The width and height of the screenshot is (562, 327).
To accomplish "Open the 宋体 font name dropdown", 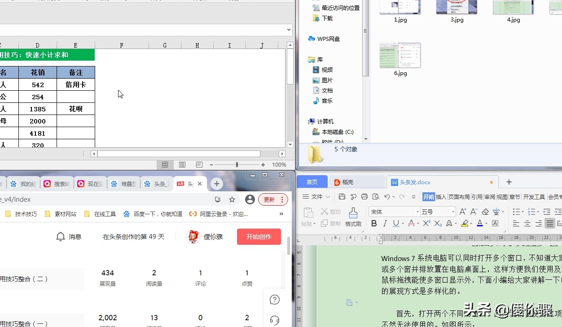I will [417, 212].
